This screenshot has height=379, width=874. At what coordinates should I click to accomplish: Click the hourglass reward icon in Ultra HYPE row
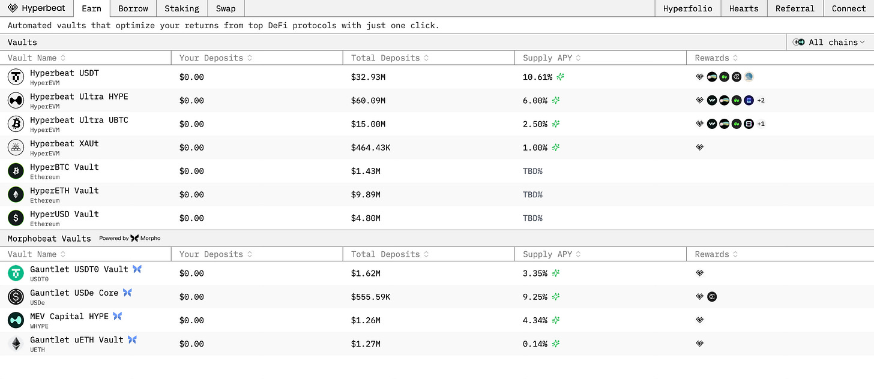click(x=749, y=100)
